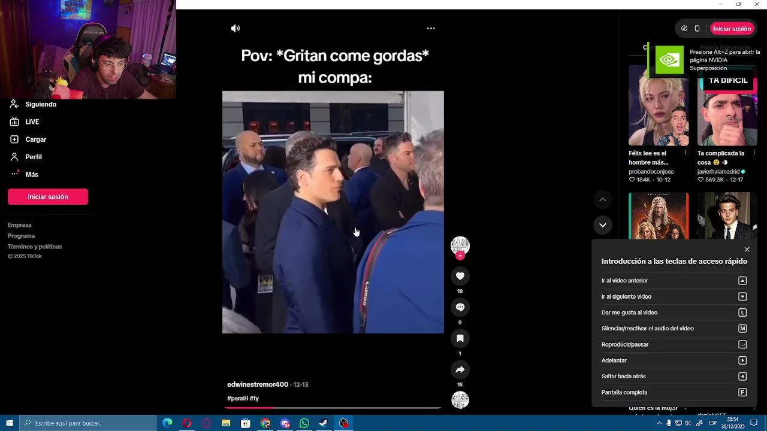Image resolution: width=767 pixels, height=431 pixels.
Task: Click the #fy hashtag
Action: pyautogui.click(x=254, y=398)
